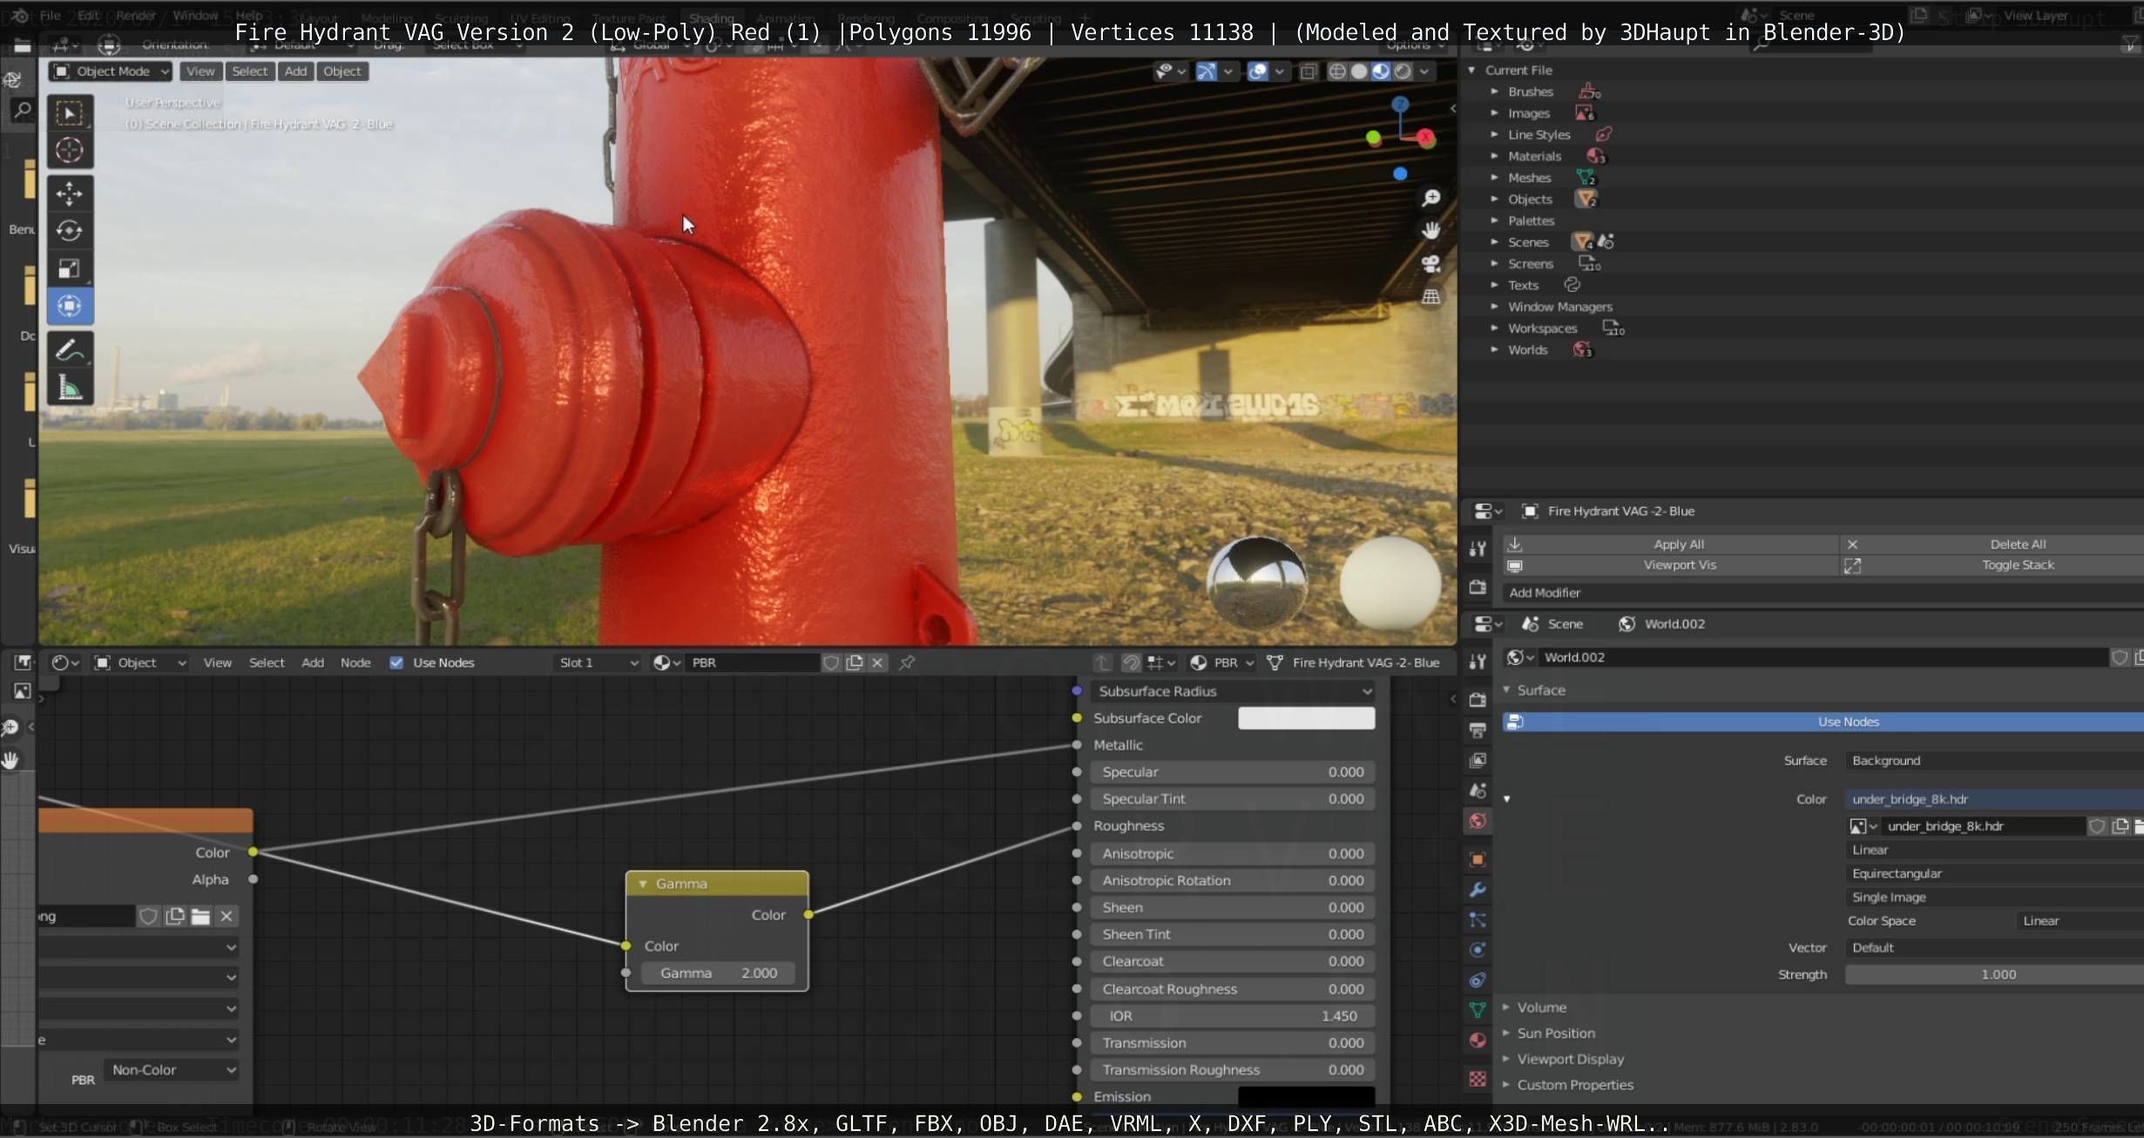Toggle the camera view icon

1430,263
